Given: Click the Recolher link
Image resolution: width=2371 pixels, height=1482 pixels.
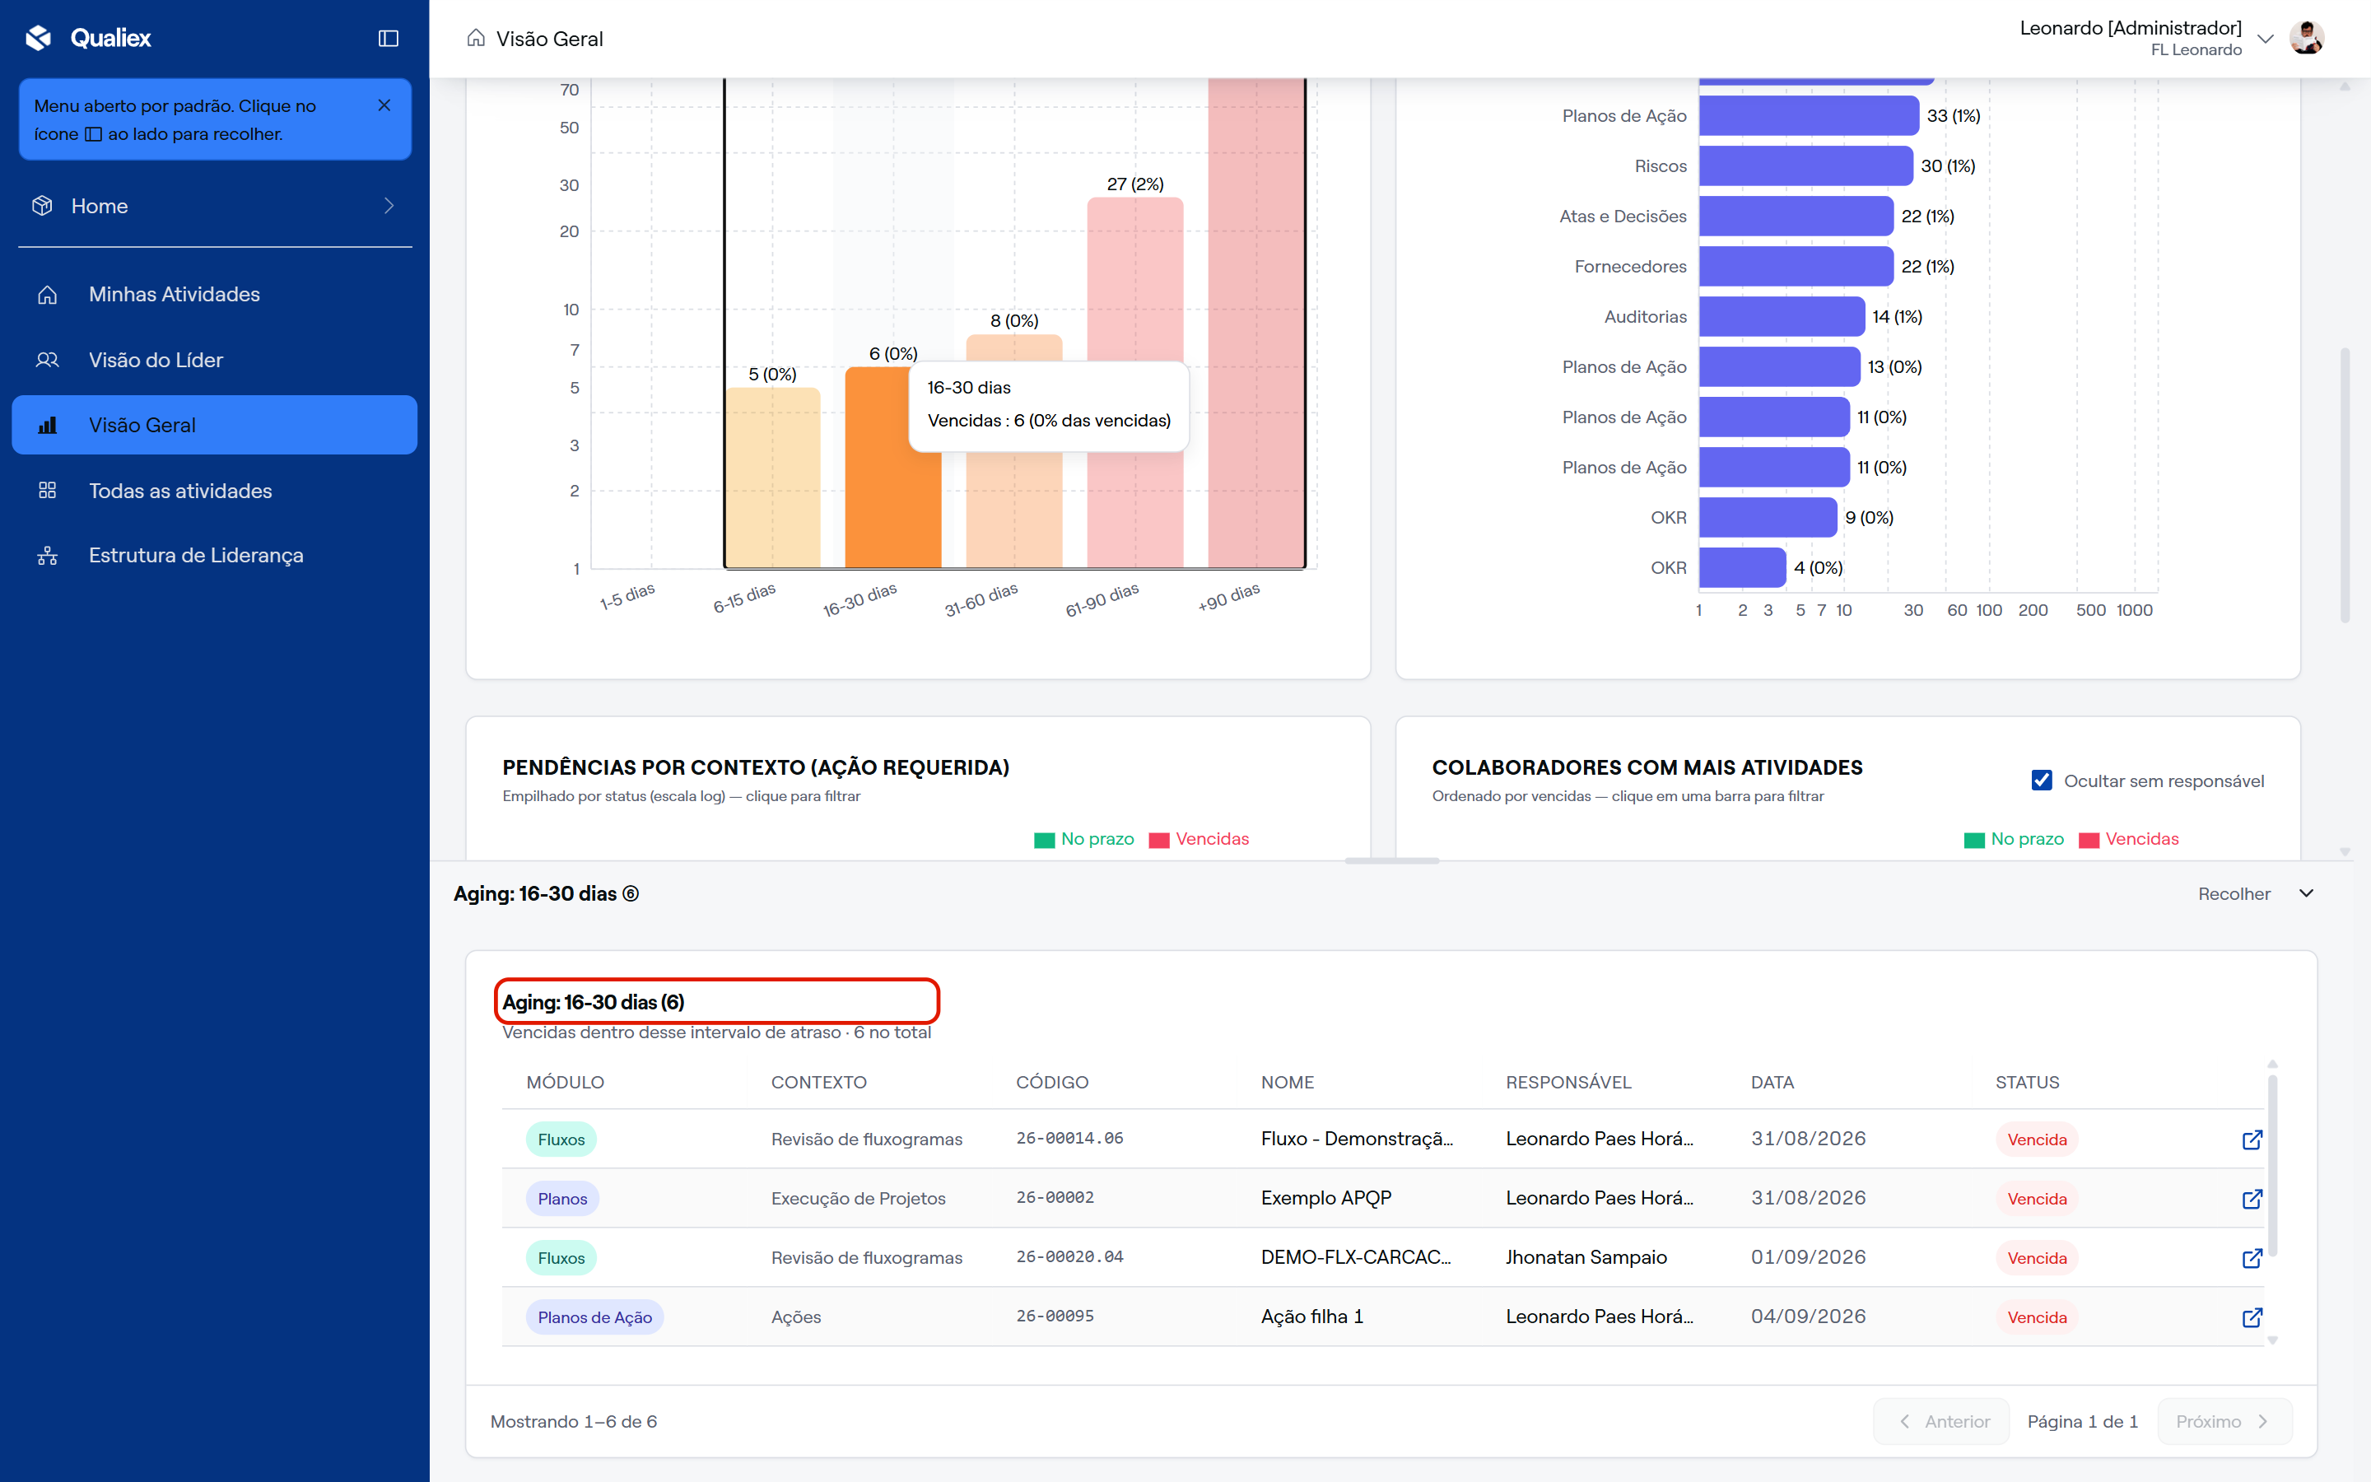Looking at the screenshot, I should (2234, 894).
